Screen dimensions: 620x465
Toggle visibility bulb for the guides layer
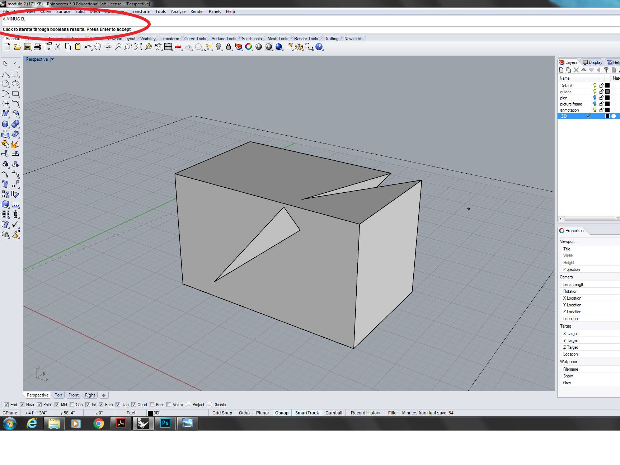point(595,91)
